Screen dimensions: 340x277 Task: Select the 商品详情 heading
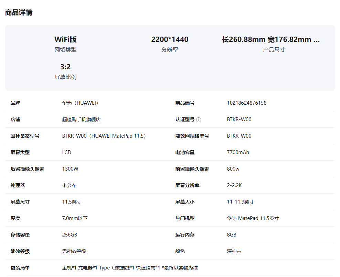pyautogui.click(x=19, y=12)
